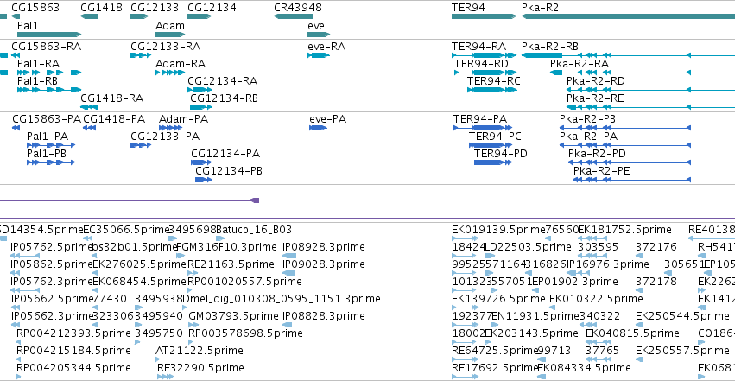Select EST labeled 372176
This screenshot has width=735, height=381.
[656, 247]
